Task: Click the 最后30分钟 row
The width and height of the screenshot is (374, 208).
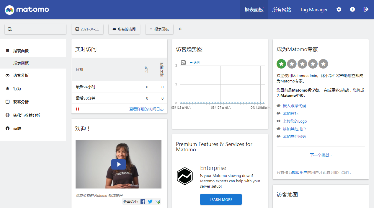Action: (x=119, y=98)
